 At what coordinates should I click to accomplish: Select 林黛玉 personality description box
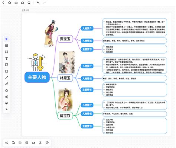pos(135,78)
